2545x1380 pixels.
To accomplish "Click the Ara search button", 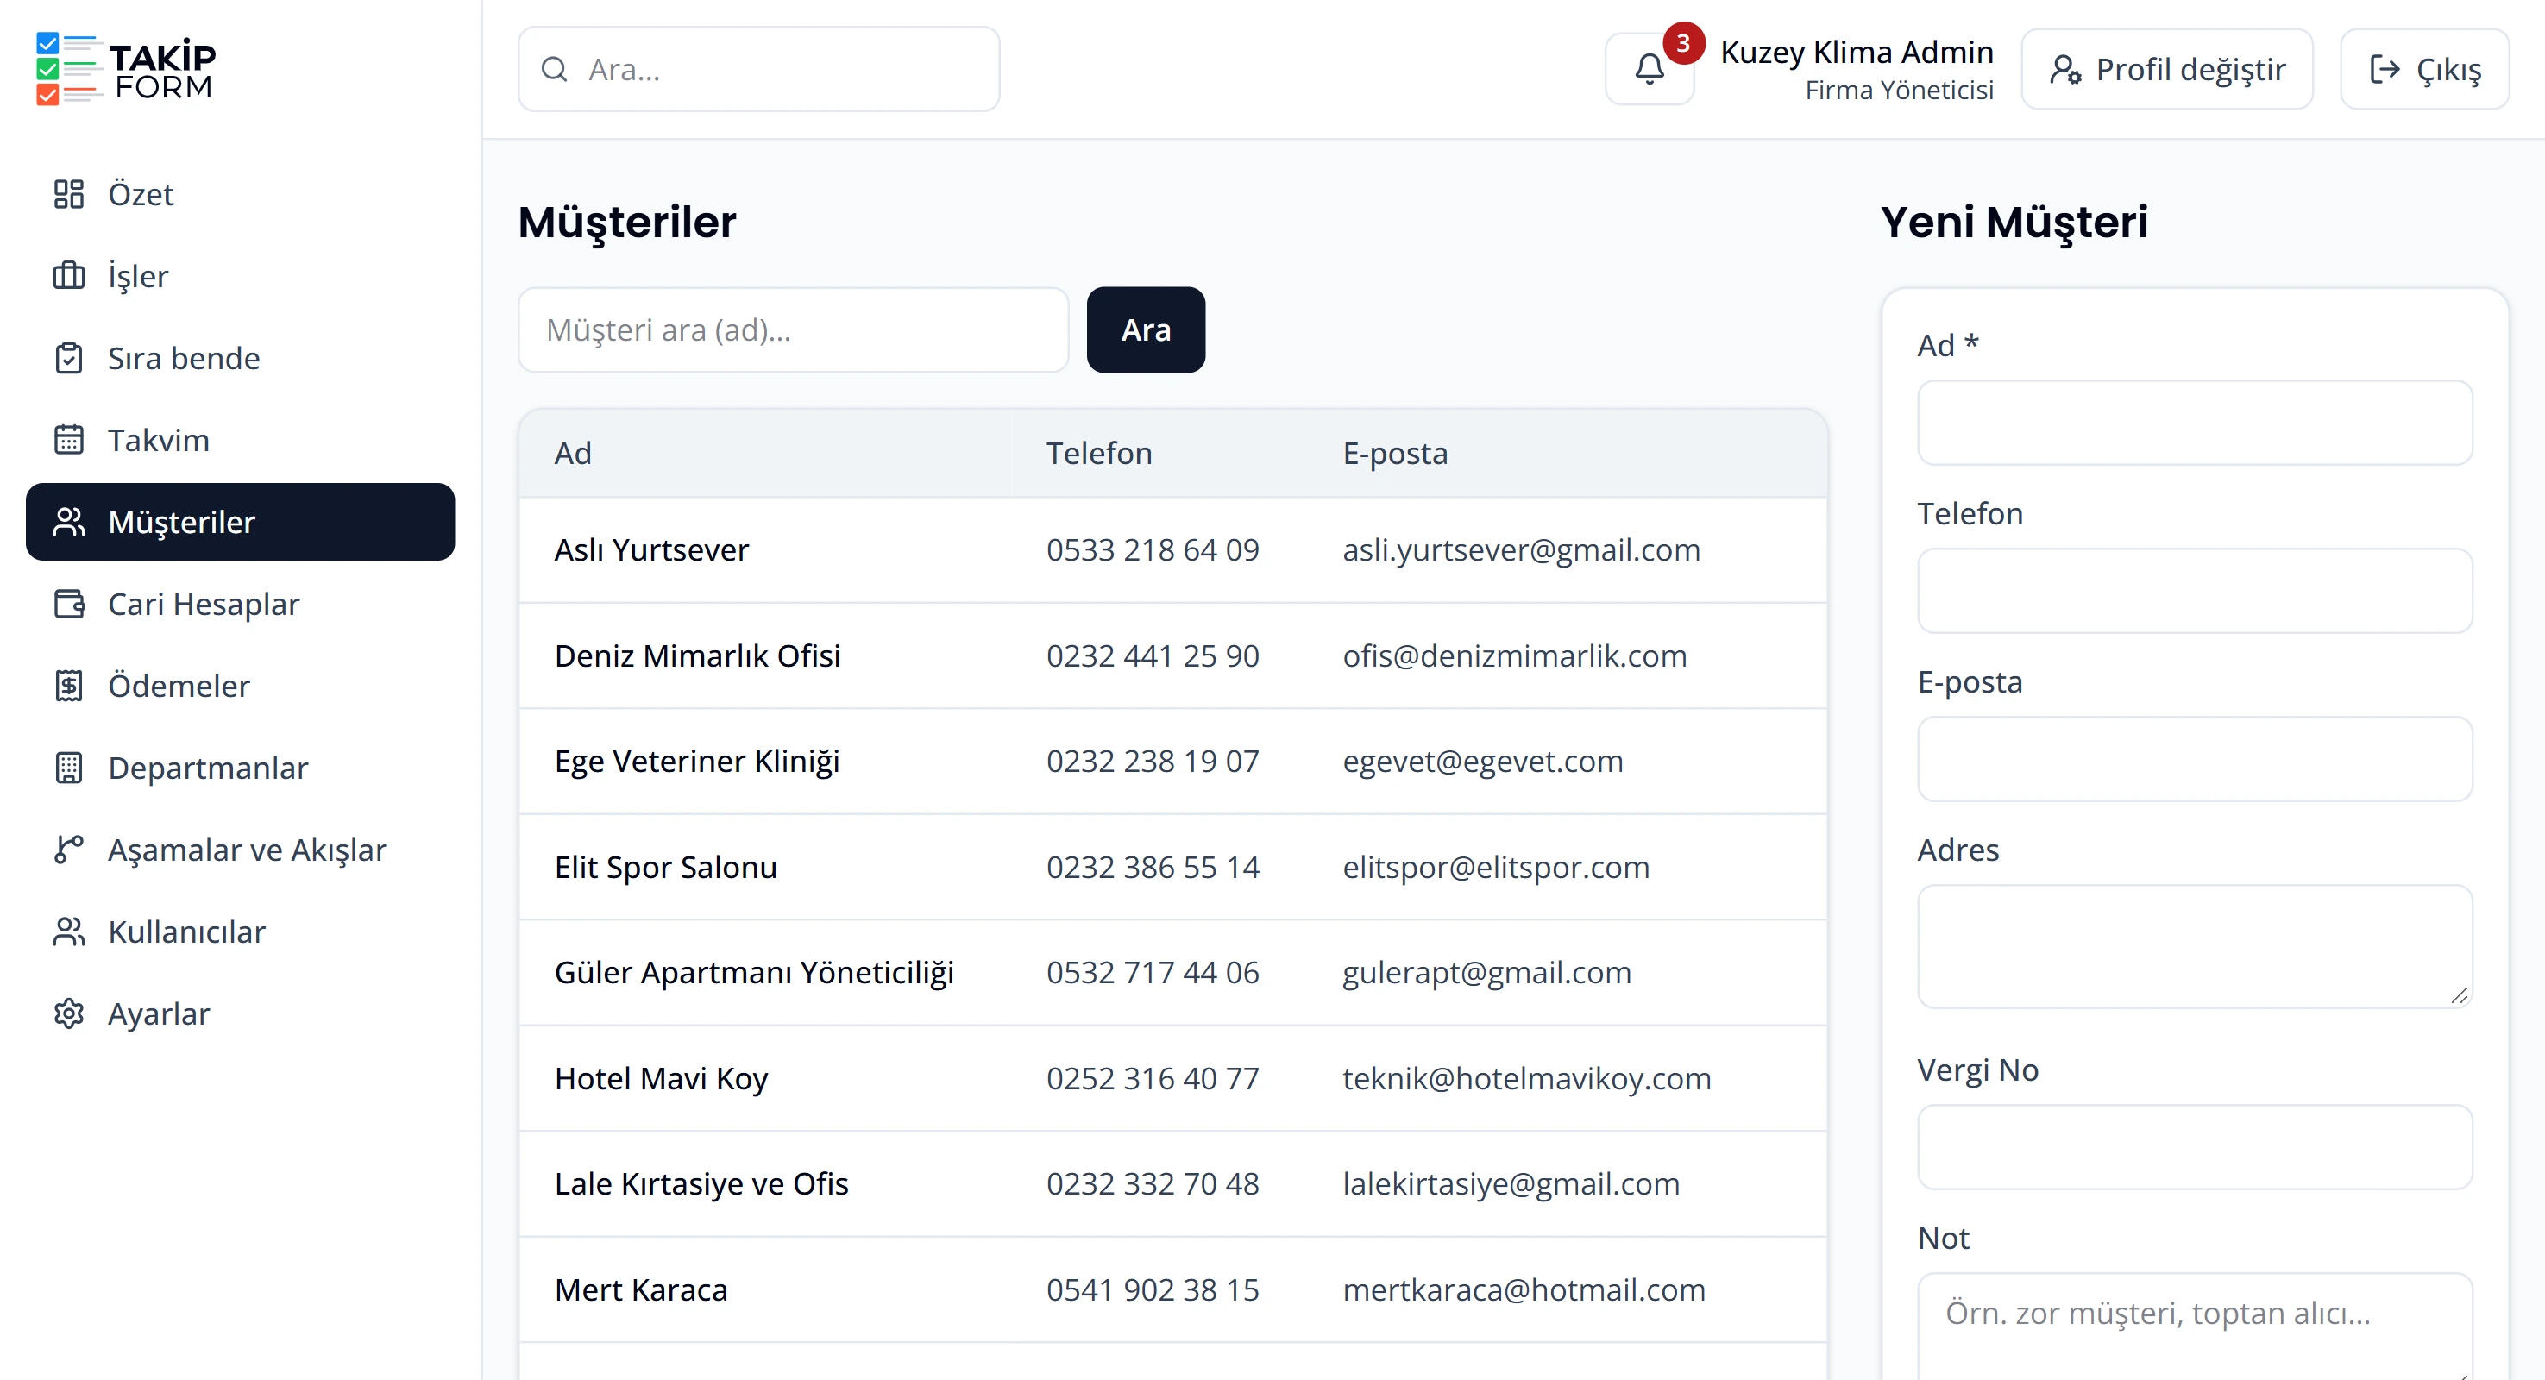I will pos(1145,330).
